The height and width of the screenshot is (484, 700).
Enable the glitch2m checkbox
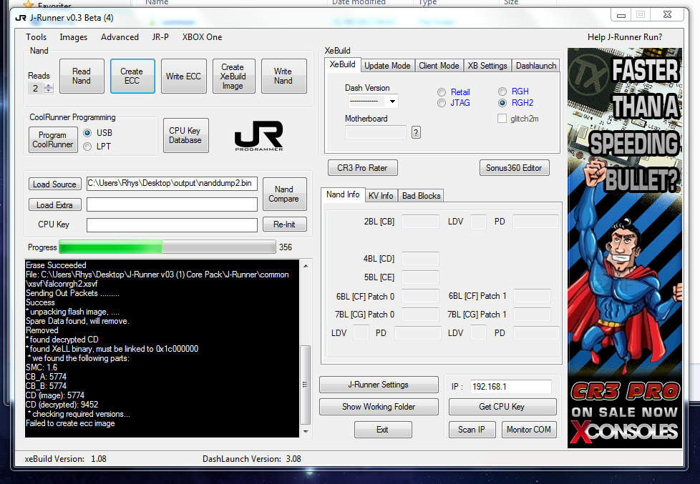[x=502, y=119]
